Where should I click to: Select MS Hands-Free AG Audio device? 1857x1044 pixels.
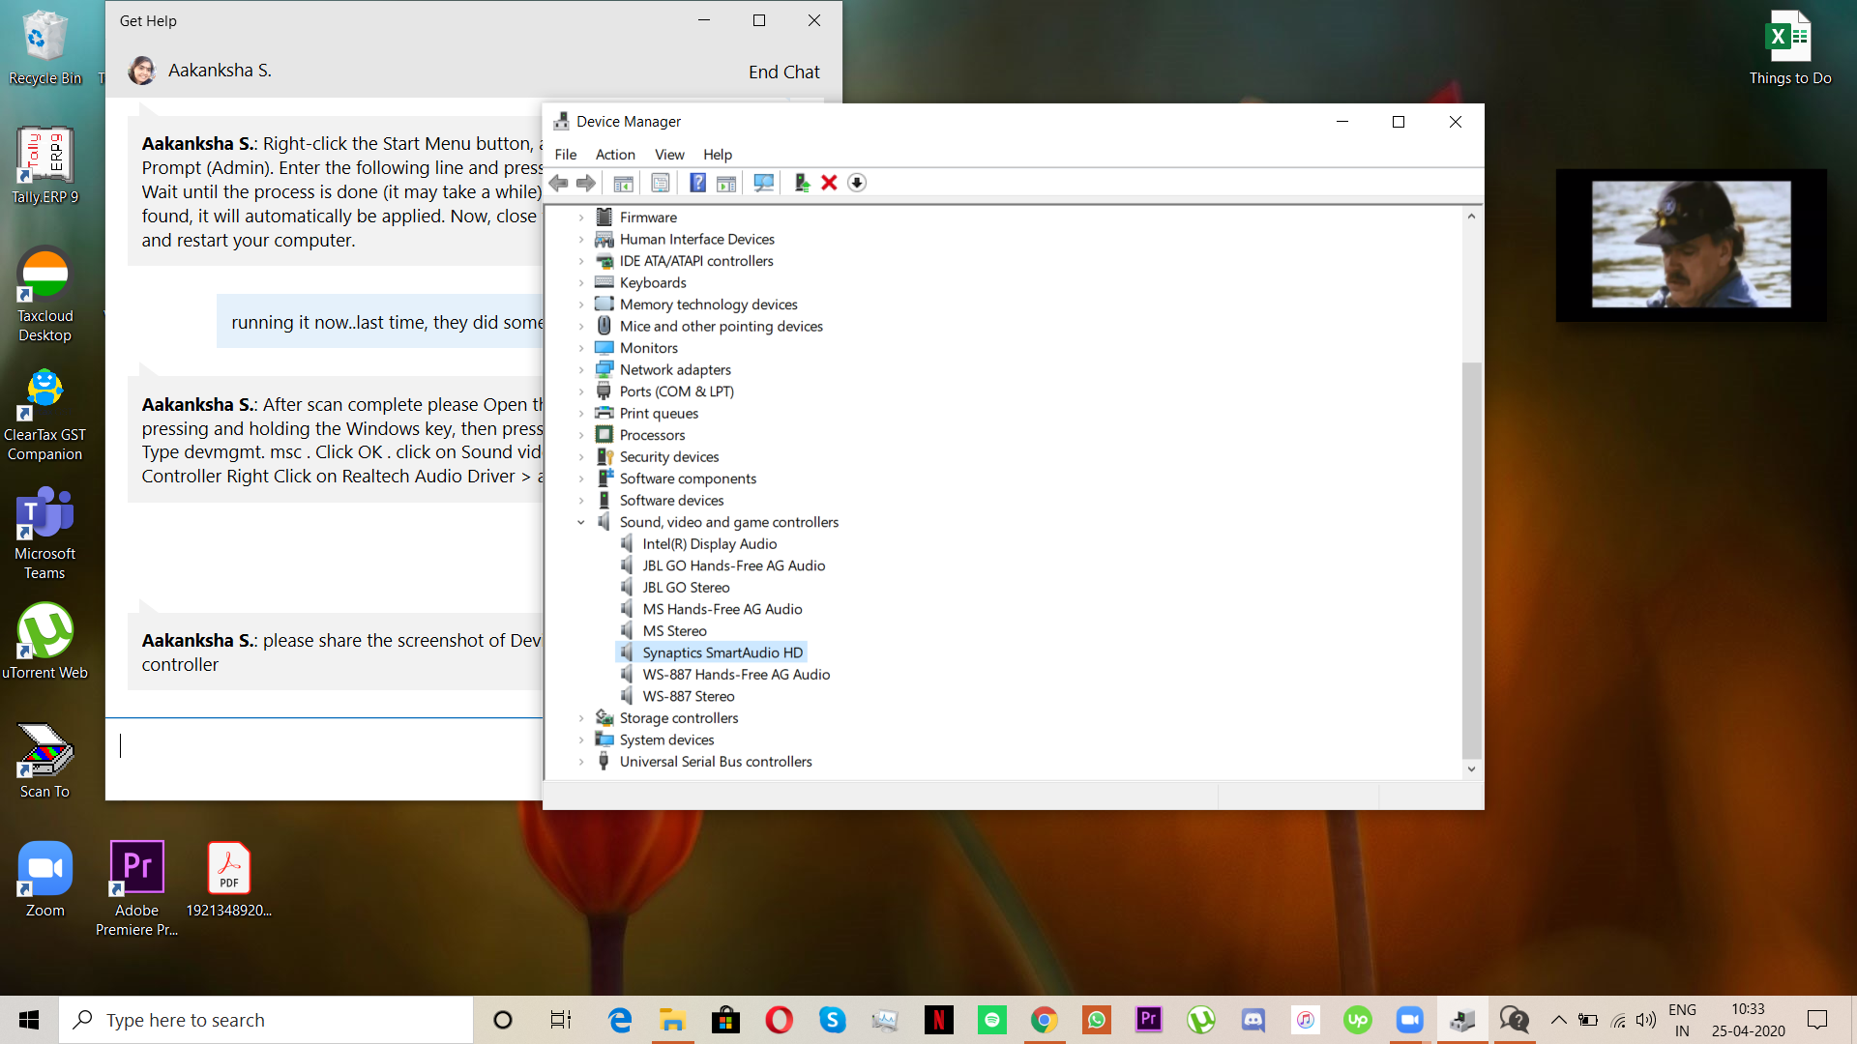[722, 609]
